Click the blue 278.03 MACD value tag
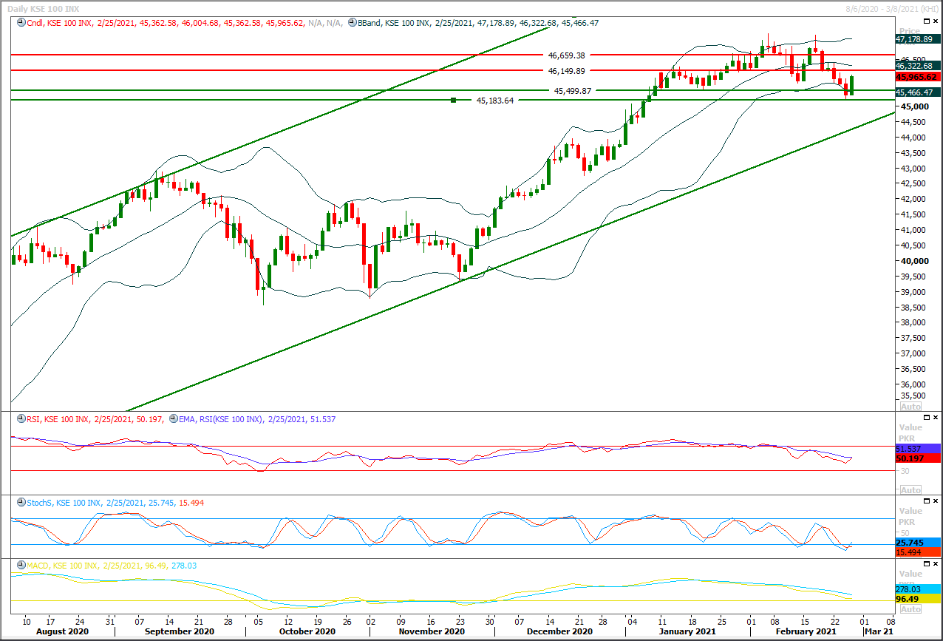The image size is (943, 641). tap(916, 589)
